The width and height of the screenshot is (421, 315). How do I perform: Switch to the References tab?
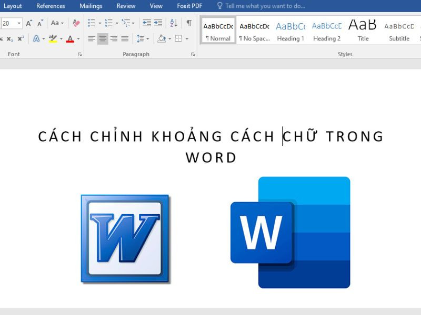(x=51, y=6)
